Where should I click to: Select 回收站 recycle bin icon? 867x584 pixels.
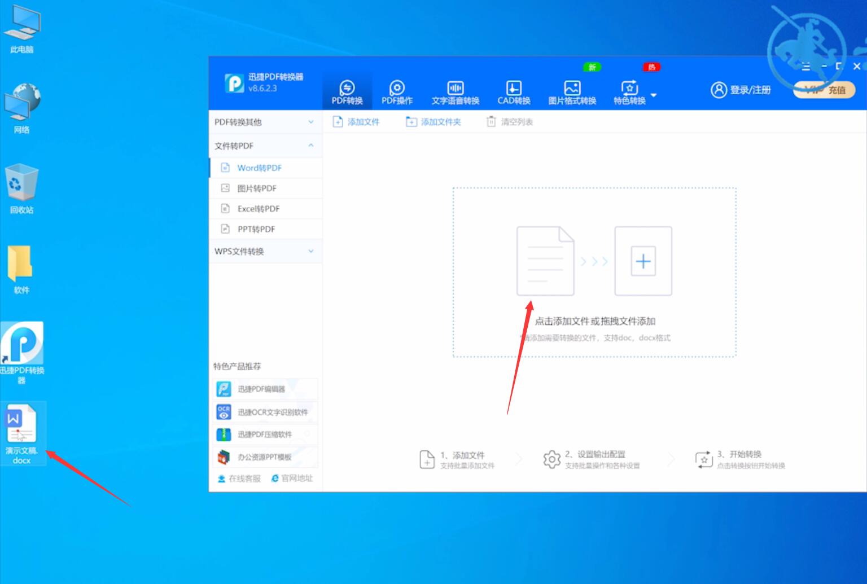tap(21, 188)
